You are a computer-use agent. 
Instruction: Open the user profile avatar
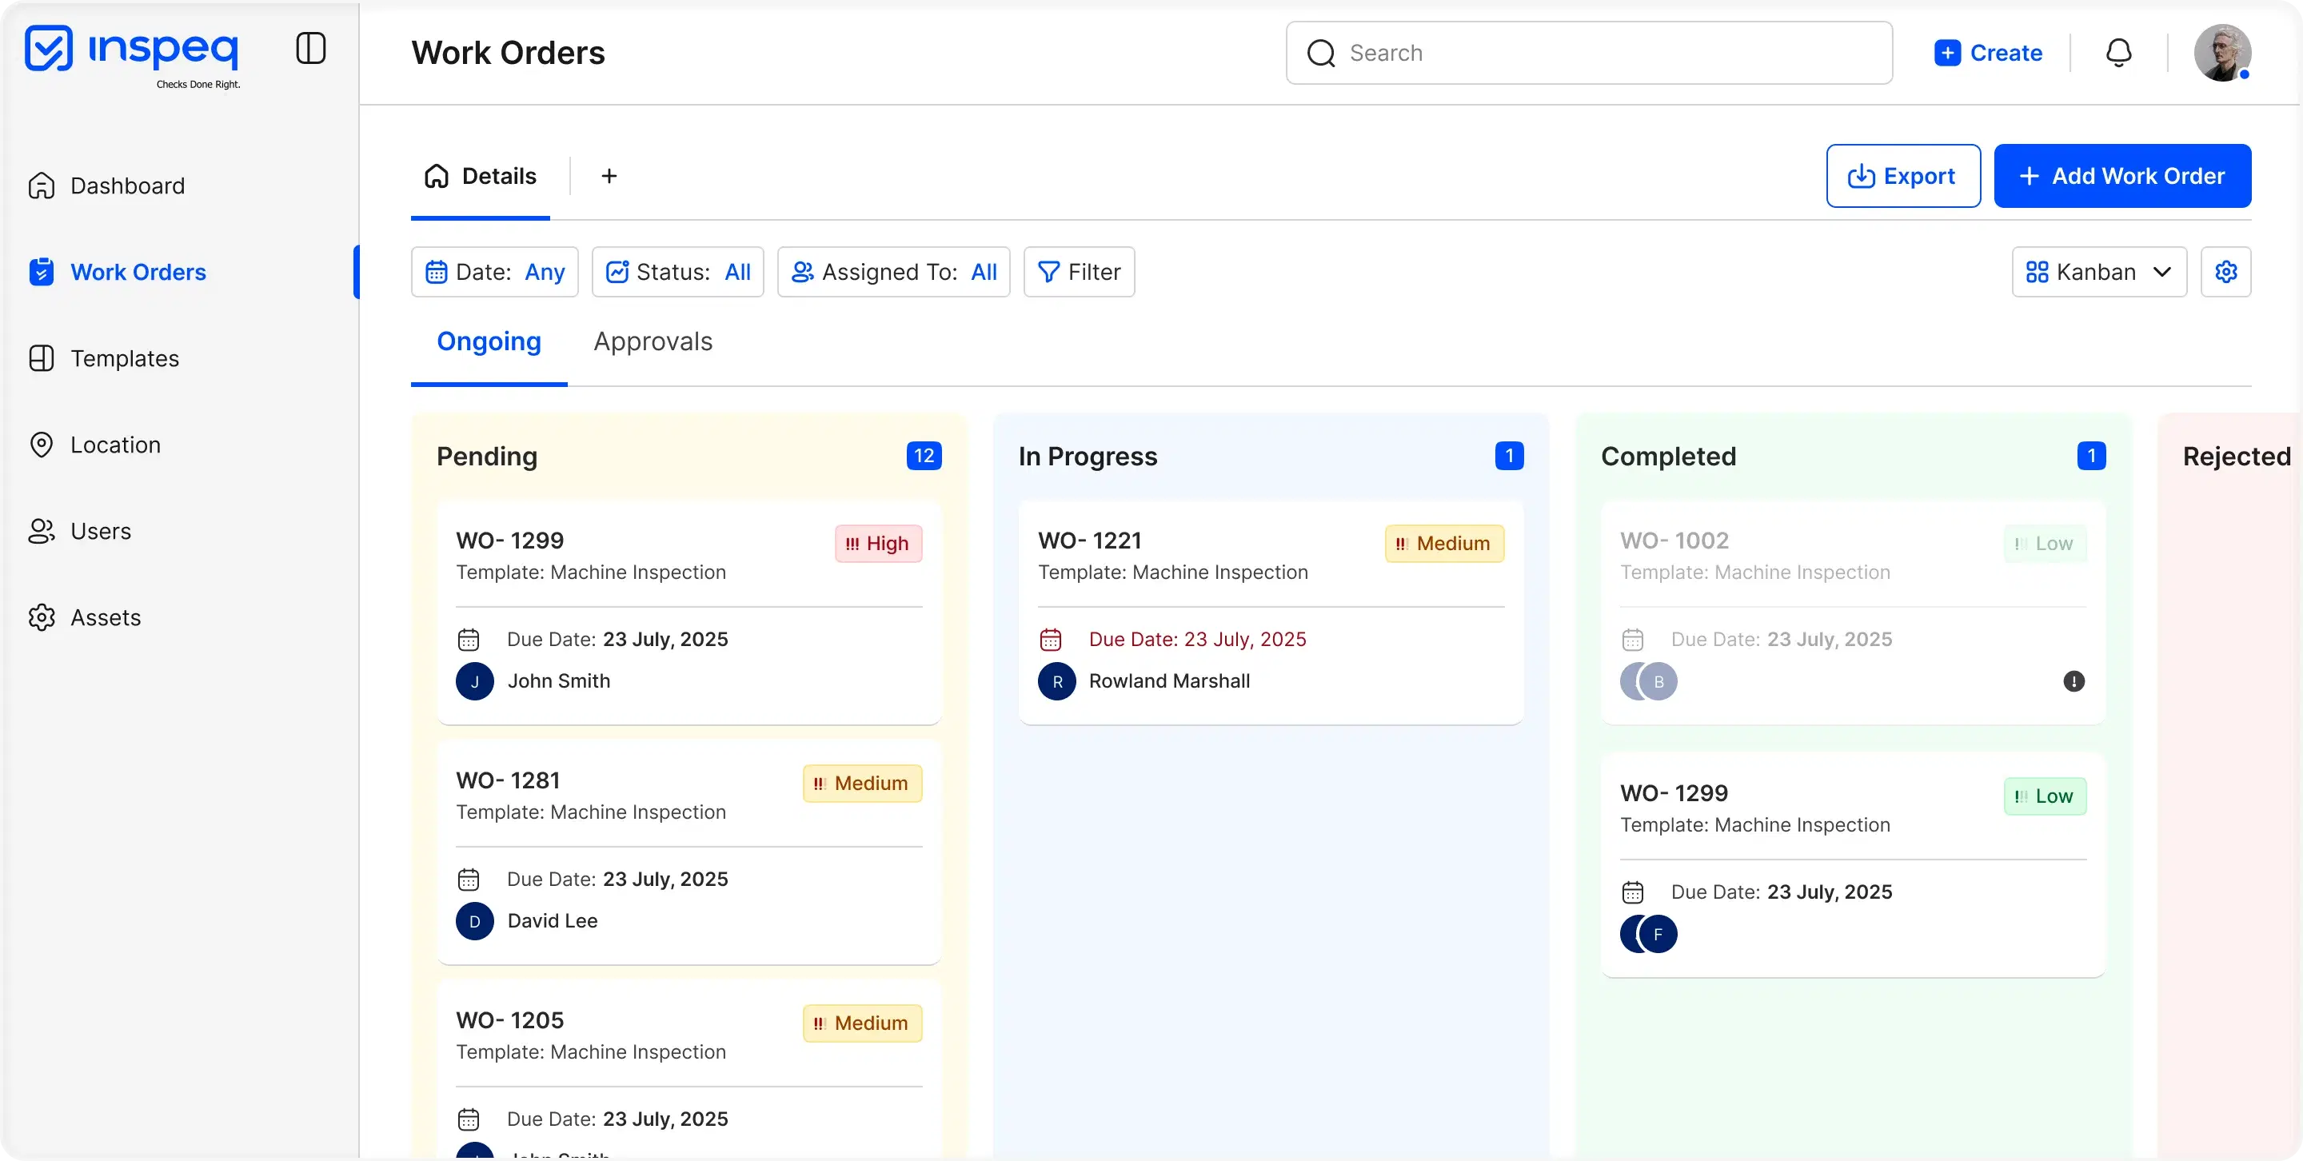pos(2222,53)
